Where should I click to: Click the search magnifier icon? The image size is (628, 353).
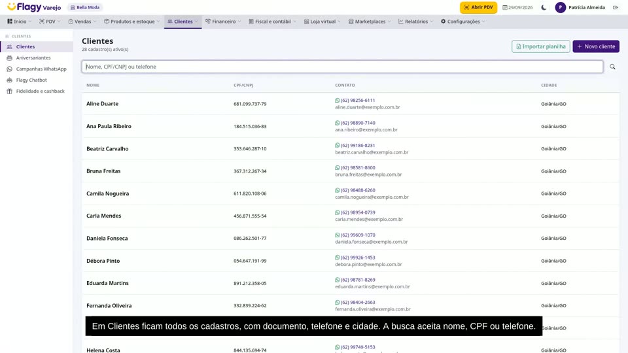coord(612,67)
